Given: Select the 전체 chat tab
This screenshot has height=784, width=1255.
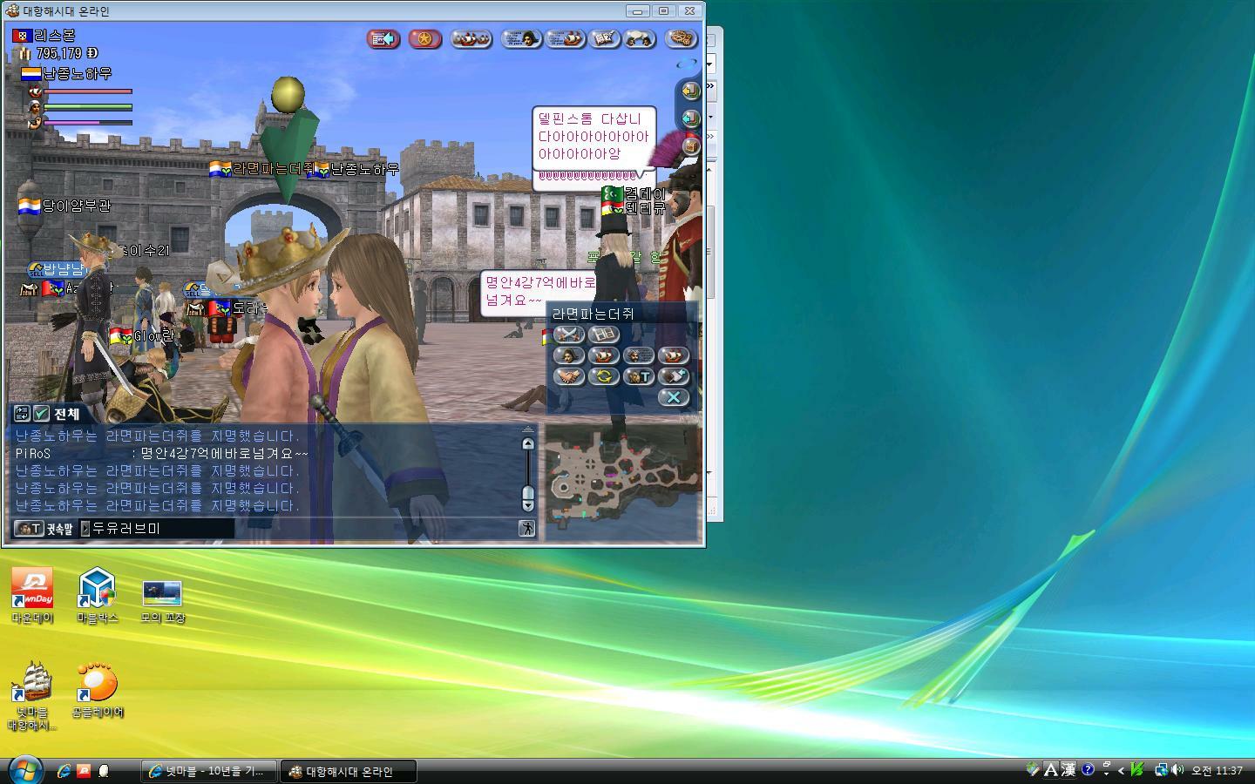Looking at the screenshot, I should click(67, 414).
